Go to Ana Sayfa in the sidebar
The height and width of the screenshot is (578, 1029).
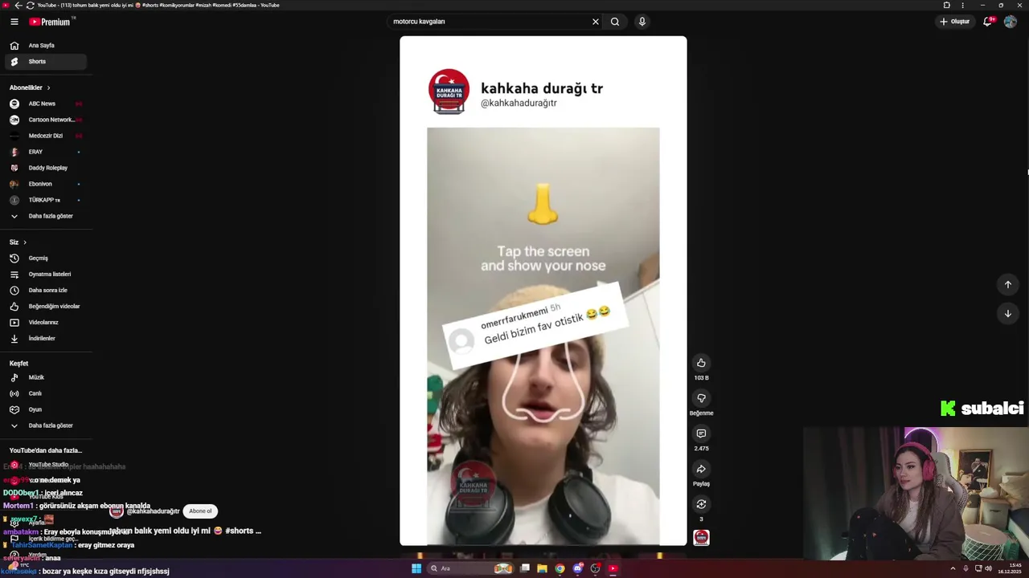[44, 46]
